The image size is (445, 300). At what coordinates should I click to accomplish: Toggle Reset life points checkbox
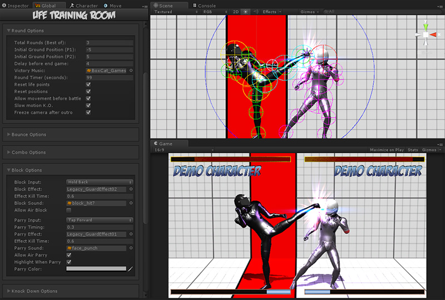(88, 84)
